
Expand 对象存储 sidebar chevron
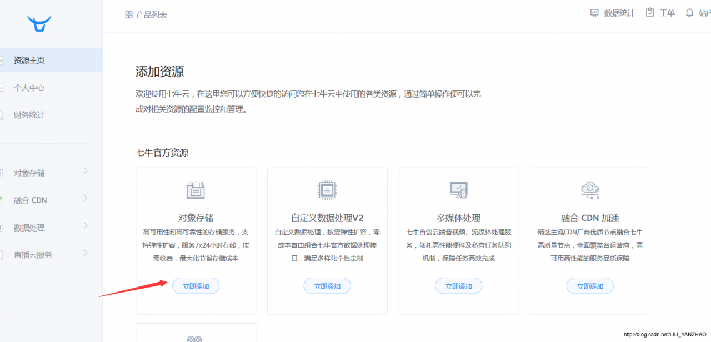(86, 171)
